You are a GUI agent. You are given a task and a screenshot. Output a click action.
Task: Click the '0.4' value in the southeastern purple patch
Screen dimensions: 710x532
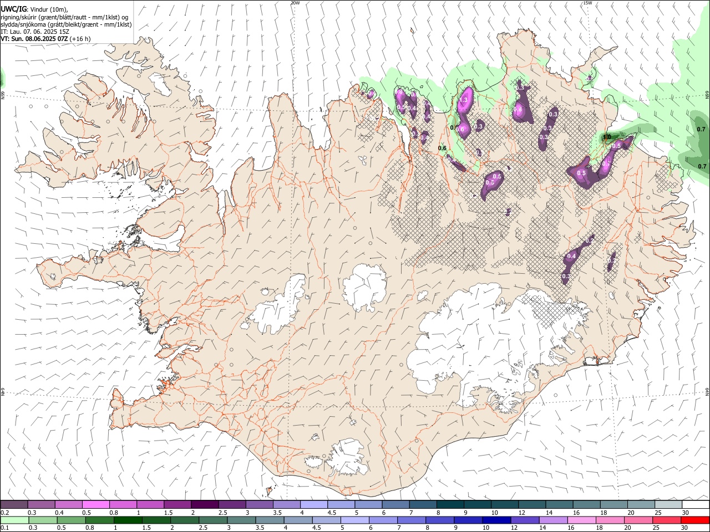coord(571,256)
